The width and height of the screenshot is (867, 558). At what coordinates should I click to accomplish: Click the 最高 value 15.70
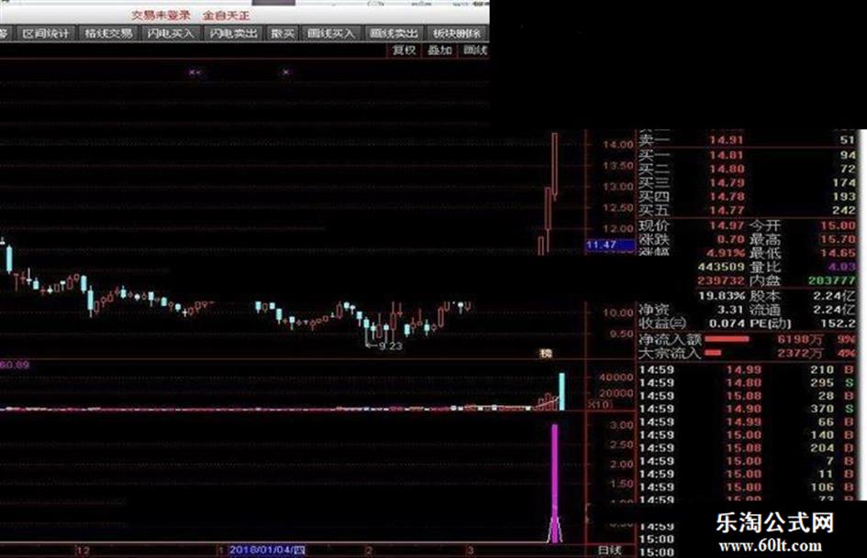point(839,239)
